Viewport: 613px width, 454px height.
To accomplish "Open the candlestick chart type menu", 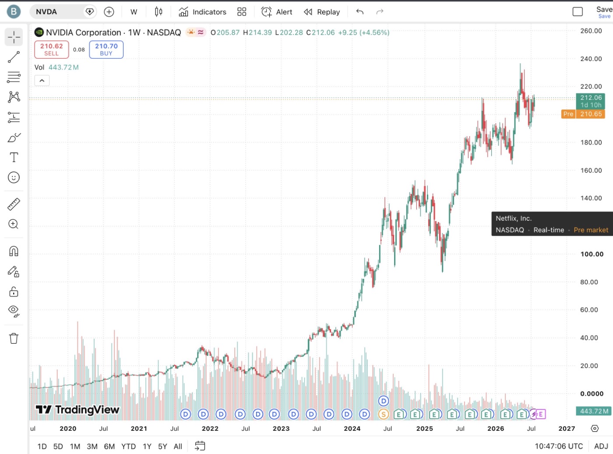I will point(159,12).
